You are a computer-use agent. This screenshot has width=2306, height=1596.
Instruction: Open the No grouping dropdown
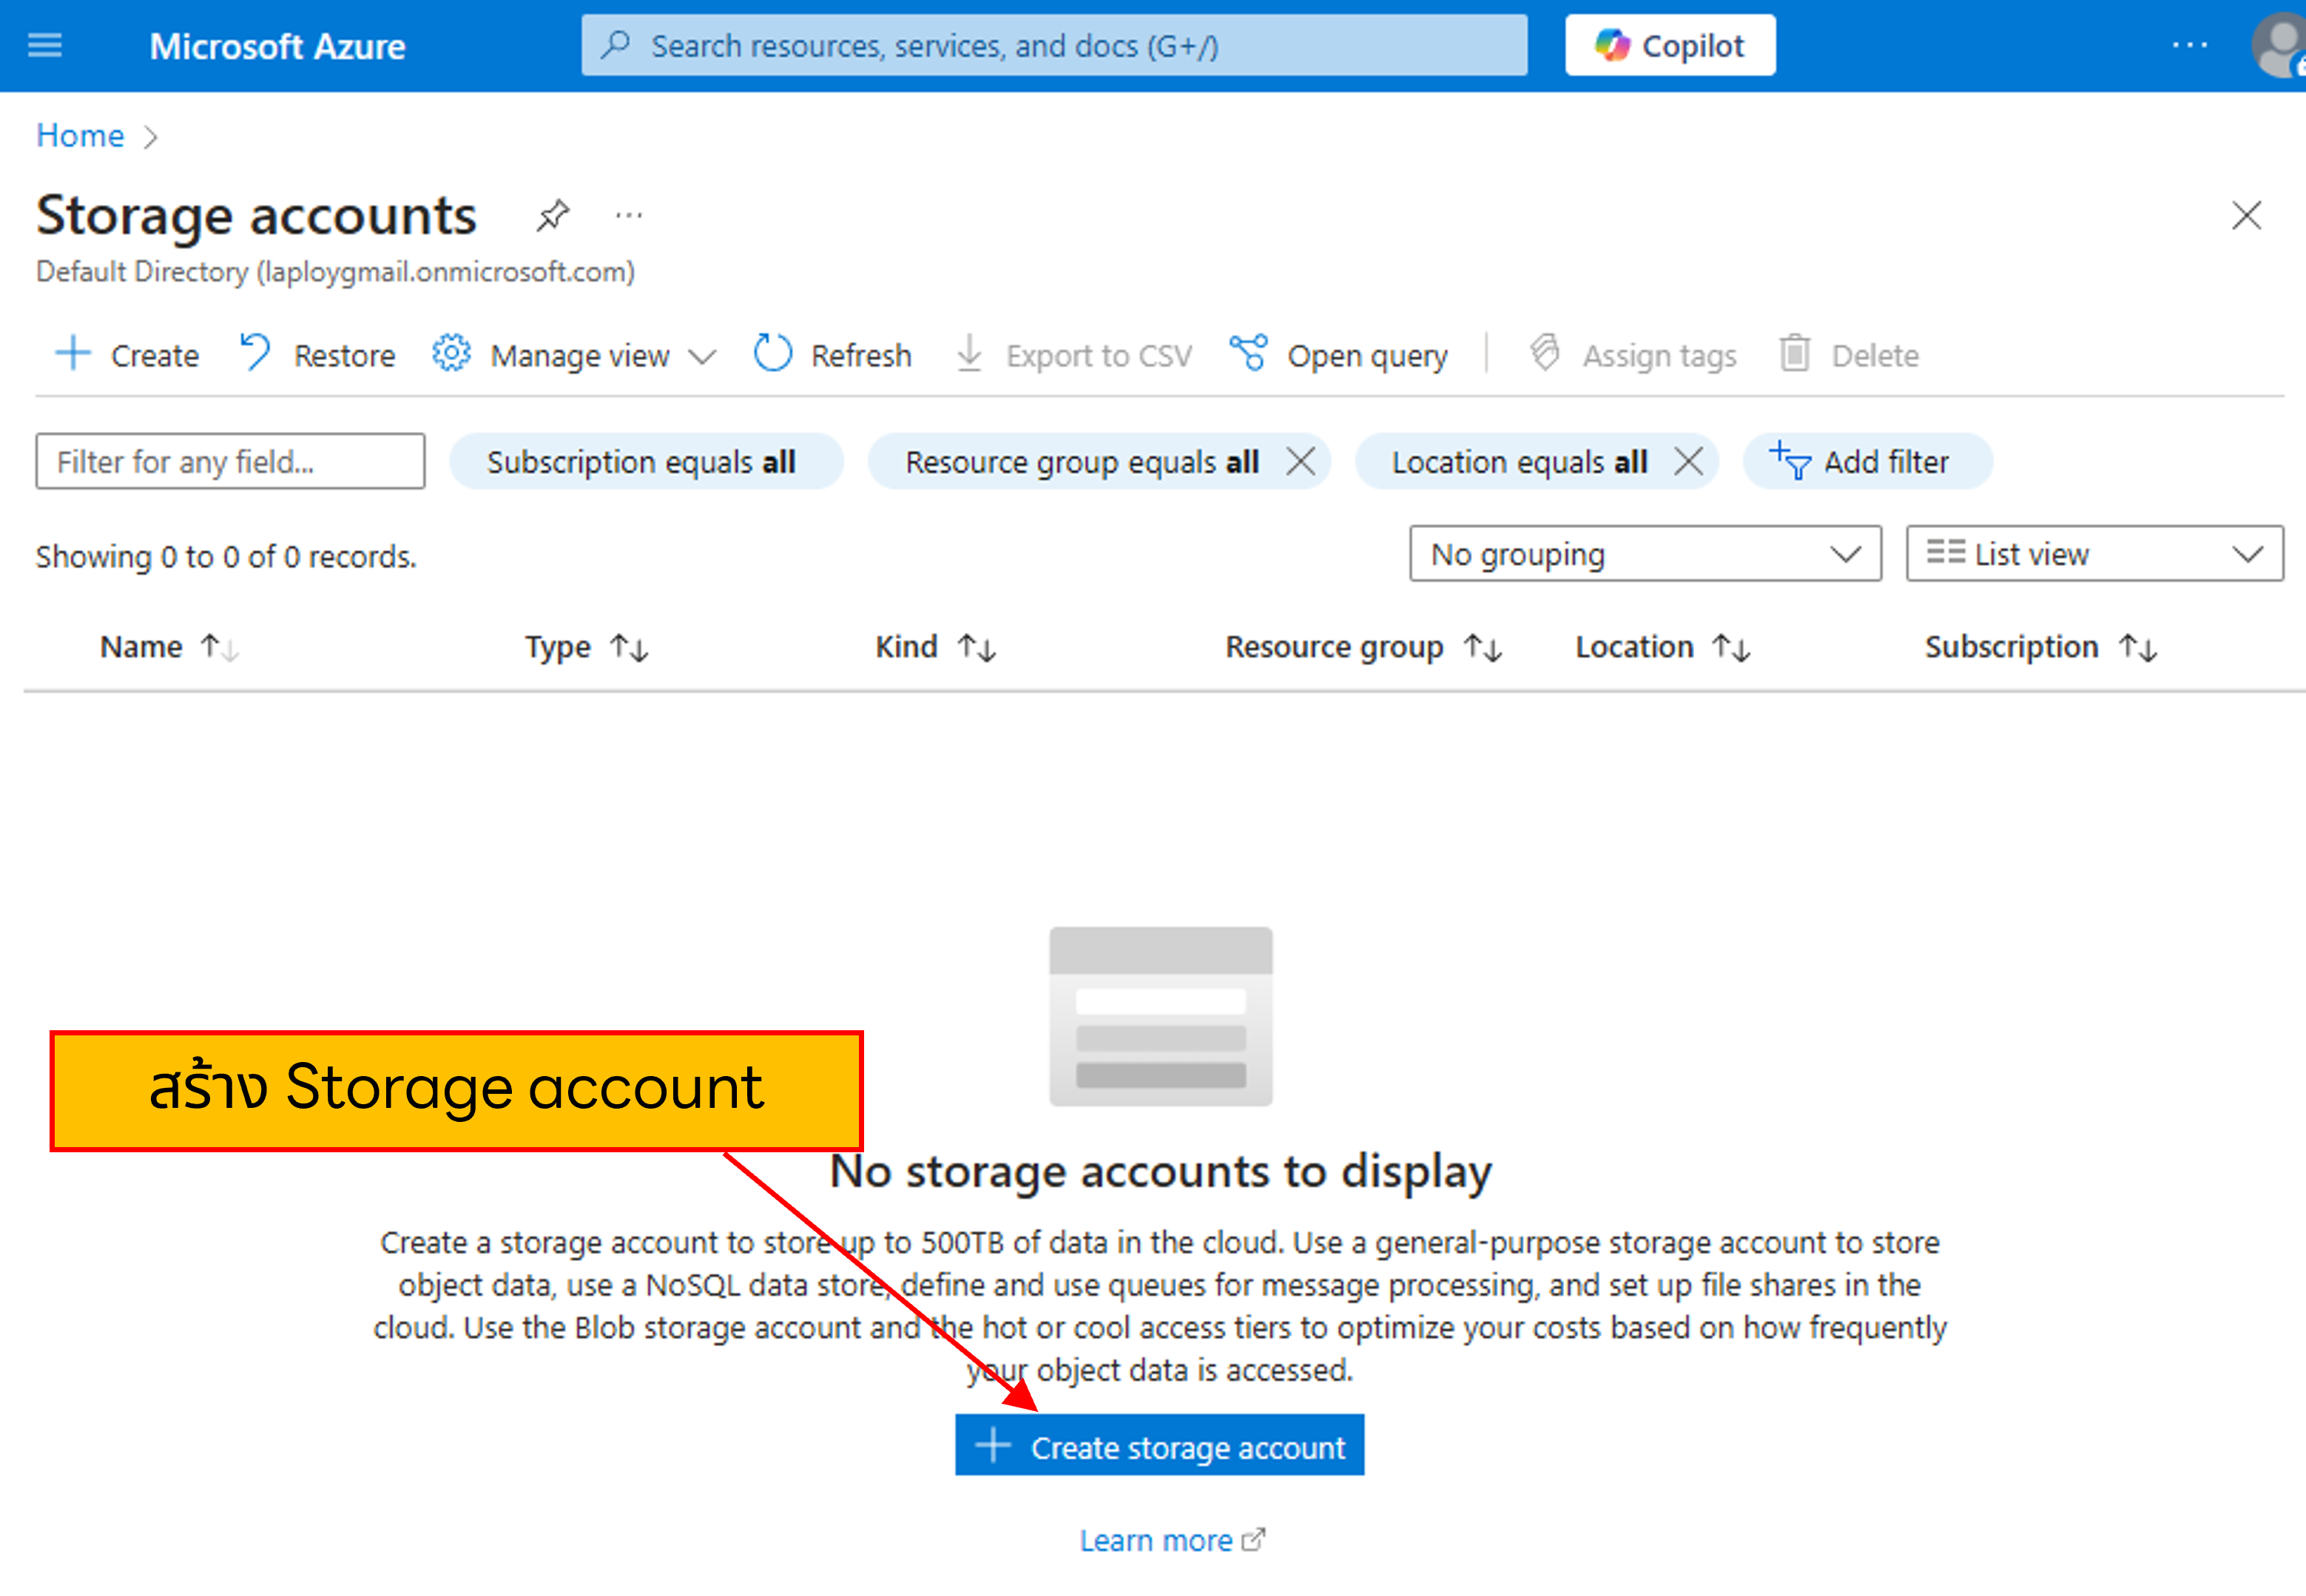click(1644, 553)
